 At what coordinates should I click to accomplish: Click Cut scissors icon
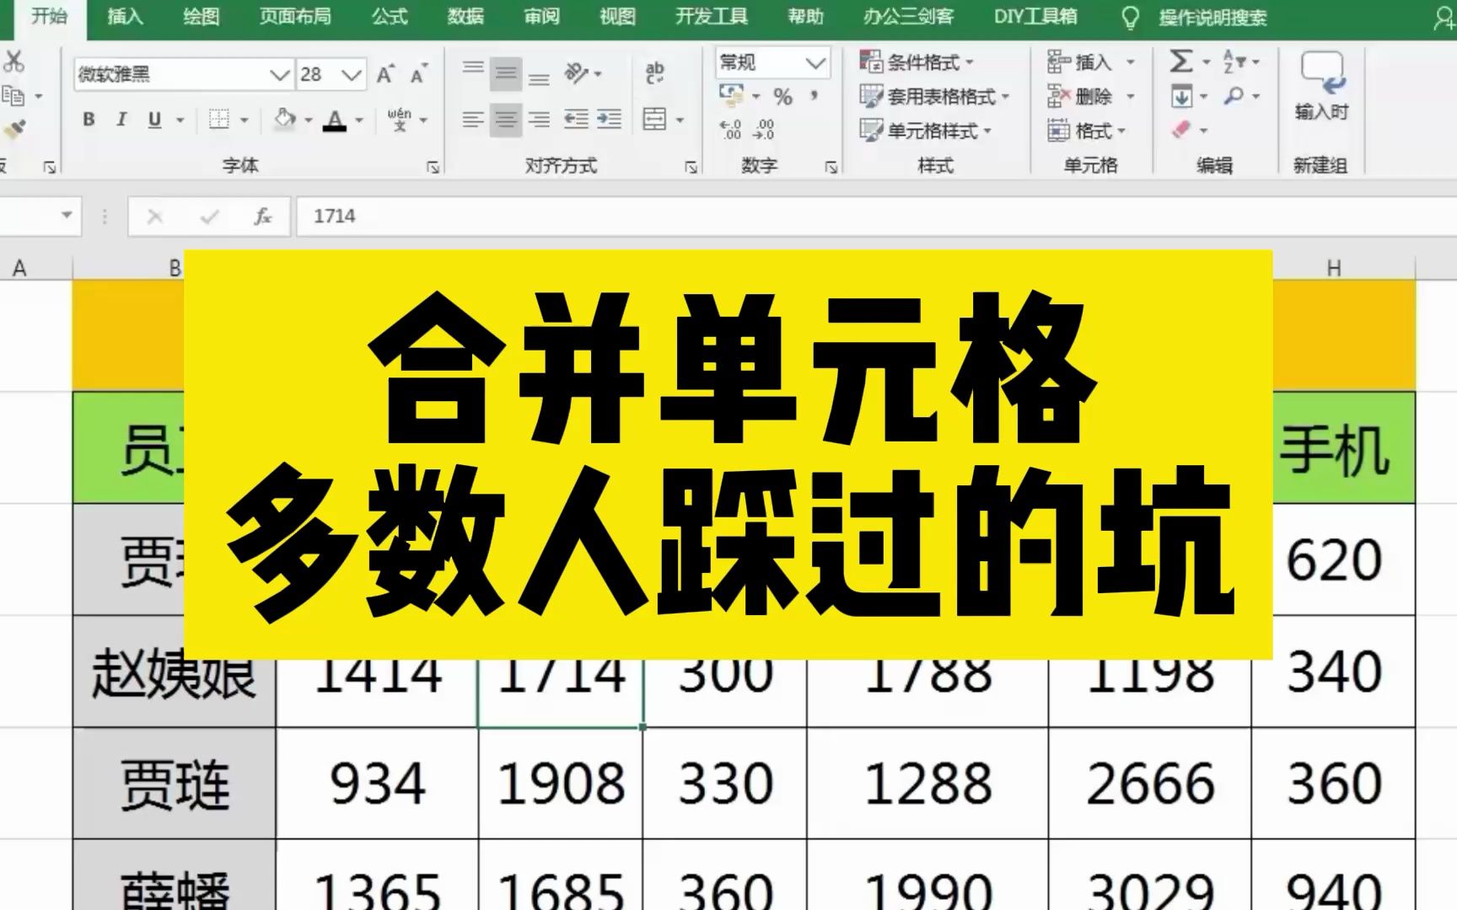(13, 61)
